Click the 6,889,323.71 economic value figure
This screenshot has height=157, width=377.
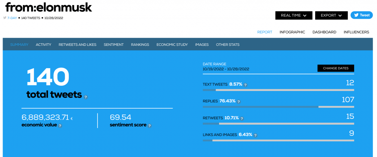[45, 117]
